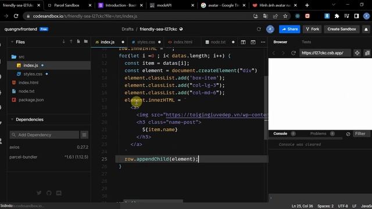Click the share page icon in address bar

pos(275,16)
